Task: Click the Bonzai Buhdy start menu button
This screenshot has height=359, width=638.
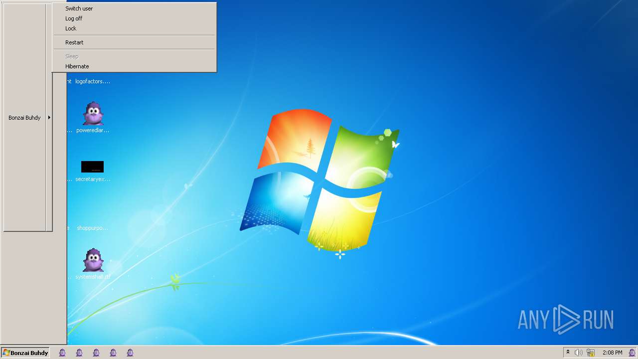Action: pyautogui.click(x=25, y=118)
